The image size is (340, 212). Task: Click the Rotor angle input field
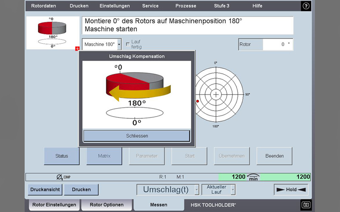(x=278, y=44)
